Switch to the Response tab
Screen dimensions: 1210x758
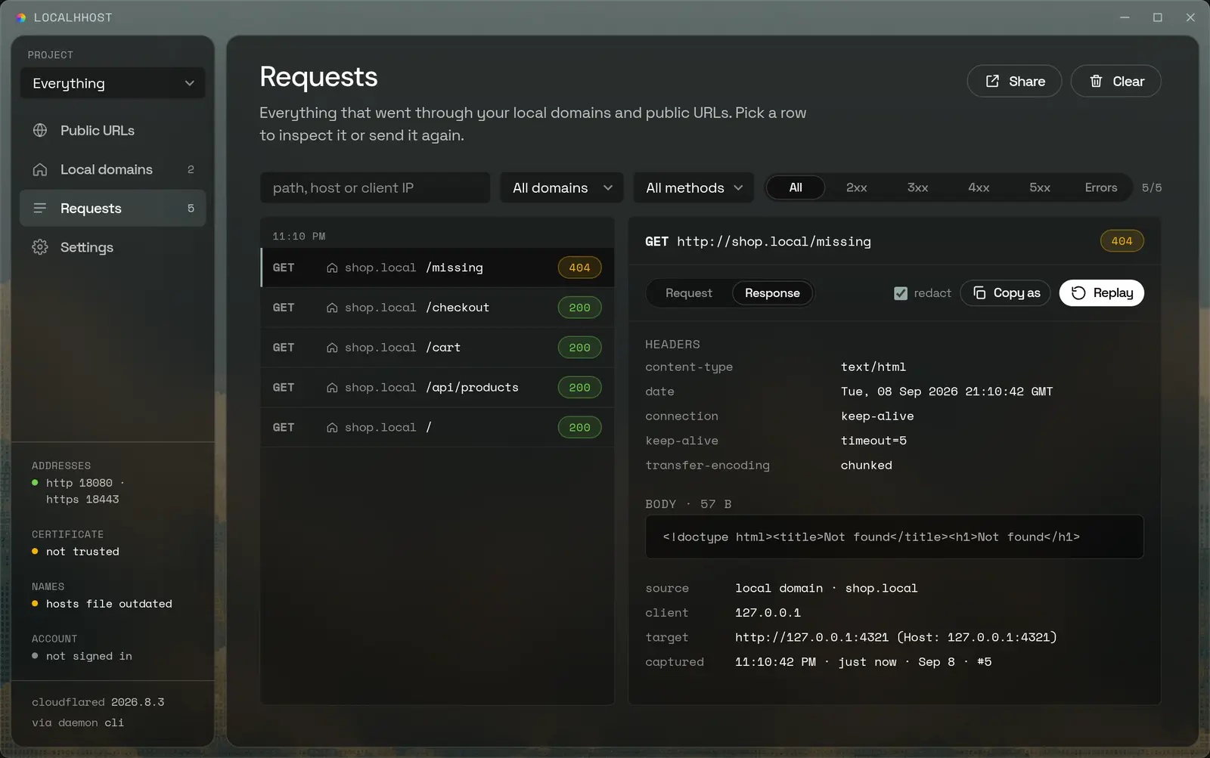click(772, 293)
